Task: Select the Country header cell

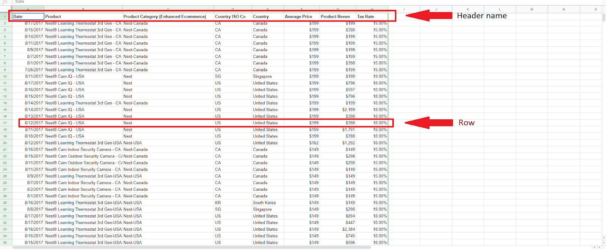Action: click(x=267, y=17)
